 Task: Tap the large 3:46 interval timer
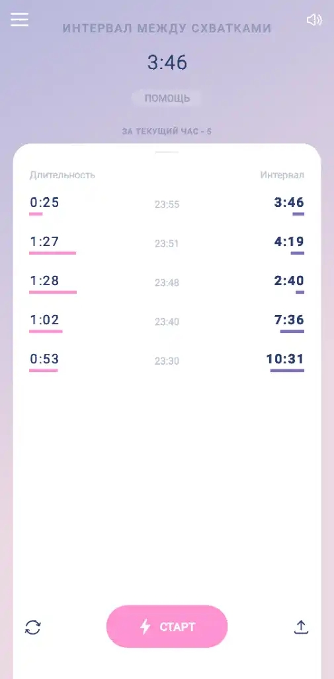click(167, 63)
